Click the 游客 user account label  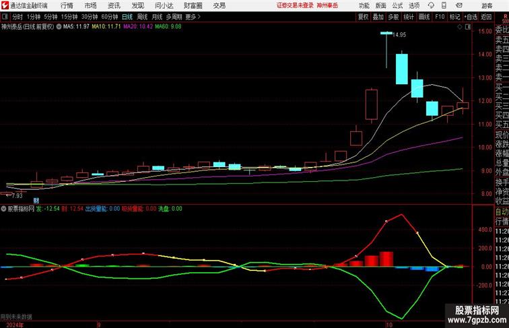(x=487, y=5)
